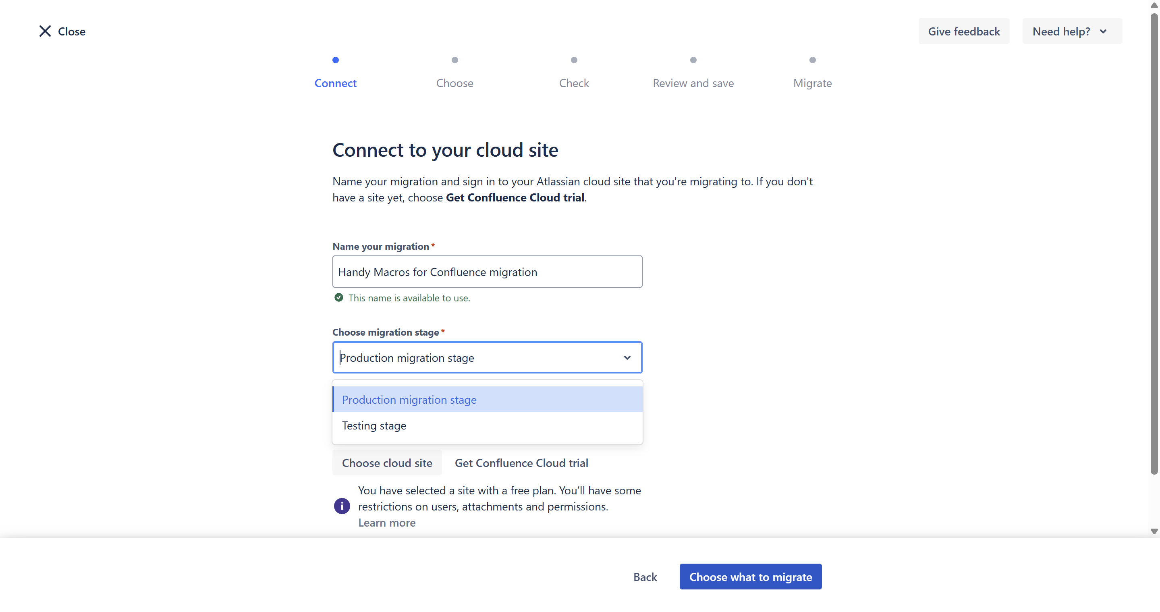Viewport: 1160px width, 612px height.
Task: Open Get Confluence Cloud trial link
Action: point(521,463)
